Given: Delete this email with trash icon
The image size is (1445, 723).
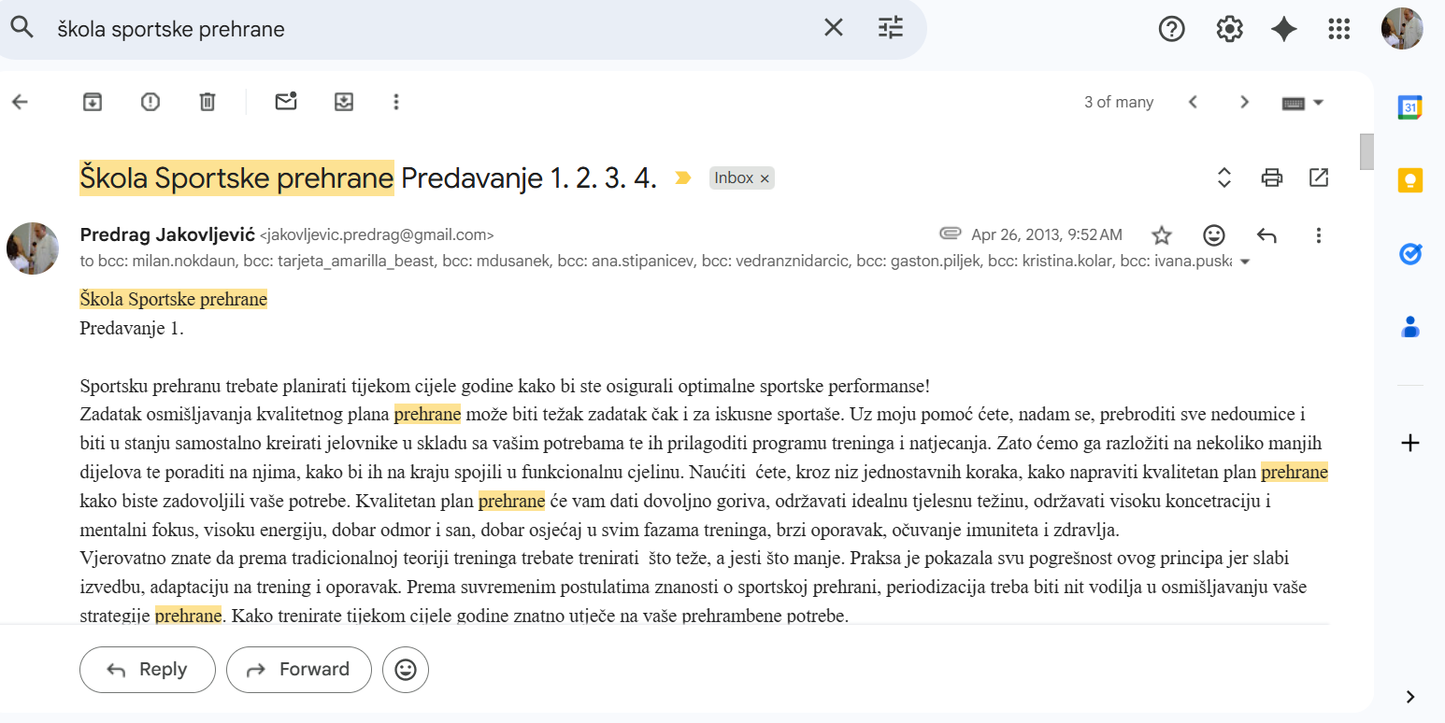Looking at the screenshot, I should (207, 102).
